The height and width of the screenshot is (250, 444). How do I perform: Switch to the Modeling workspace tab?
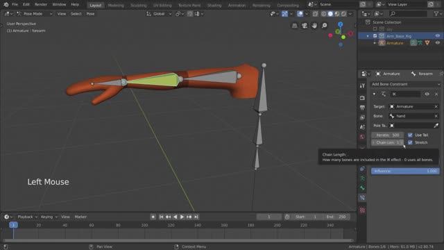[x=116, y=6]
